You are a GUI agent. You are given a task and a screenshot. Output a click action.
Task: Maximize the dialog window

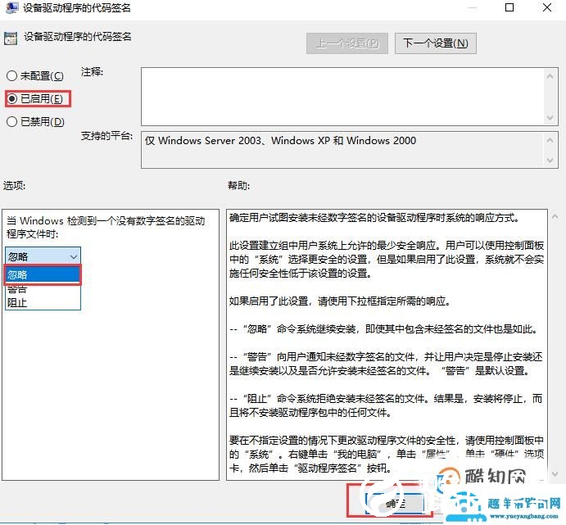509,7
